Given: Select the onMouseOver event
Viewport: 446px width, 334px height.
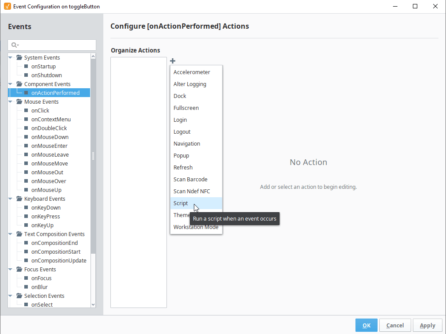Looking at the screenshot, I should (x=49, y=181).
